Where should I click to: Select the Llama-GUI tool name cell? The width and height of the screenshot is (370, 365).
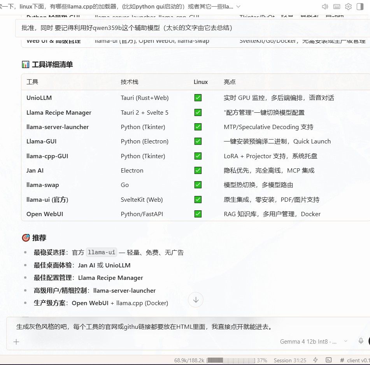(42, 141)
